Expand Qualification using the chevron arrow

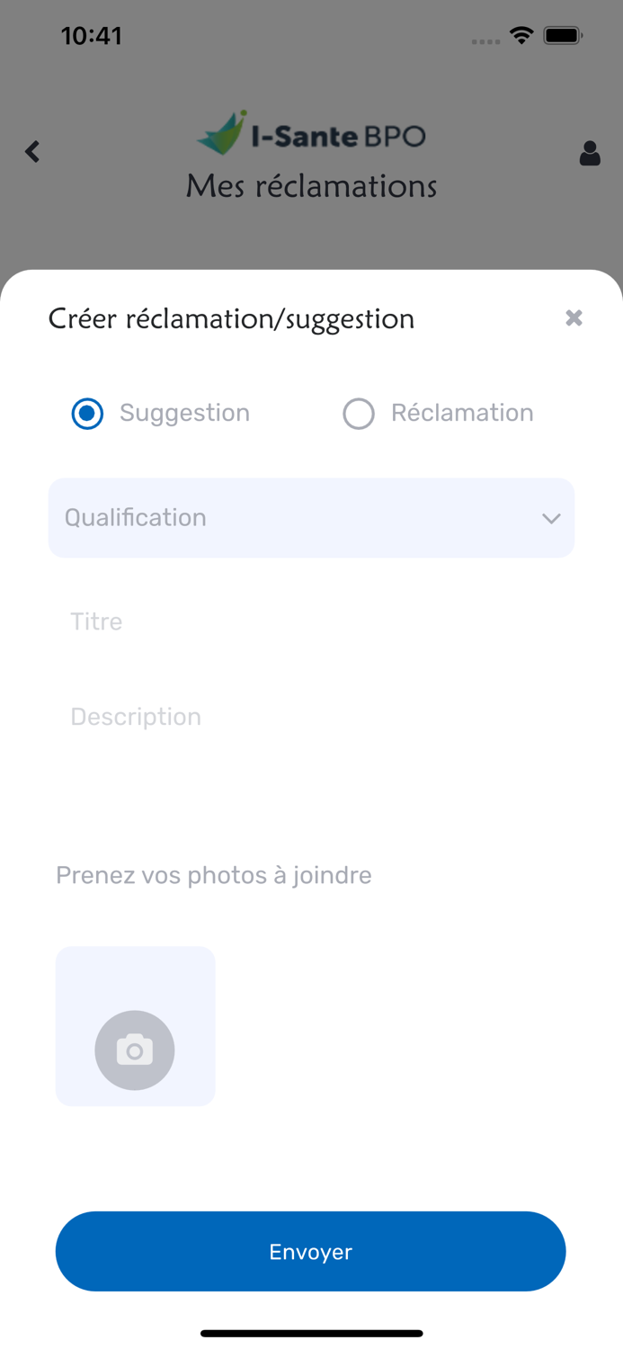coord(551,519)
